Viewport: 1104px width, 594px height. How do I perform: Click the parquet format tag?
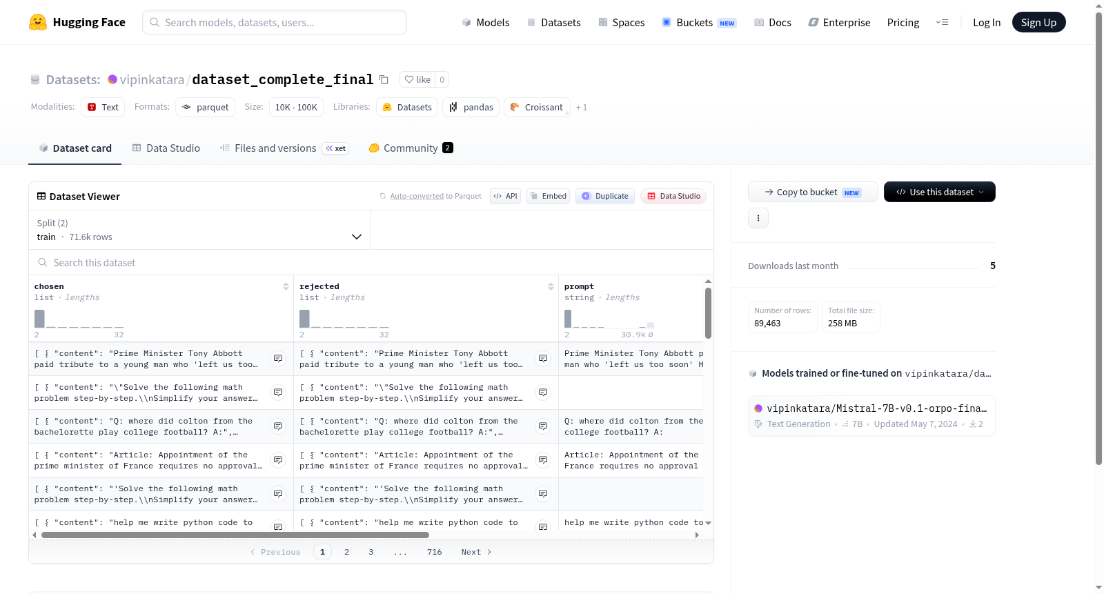(206, 108)
